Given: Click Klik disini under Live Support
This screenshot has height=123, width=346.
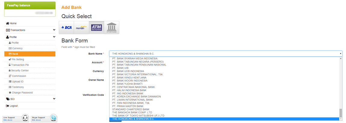Looking at the screenshot, I should tap(8, 120).
